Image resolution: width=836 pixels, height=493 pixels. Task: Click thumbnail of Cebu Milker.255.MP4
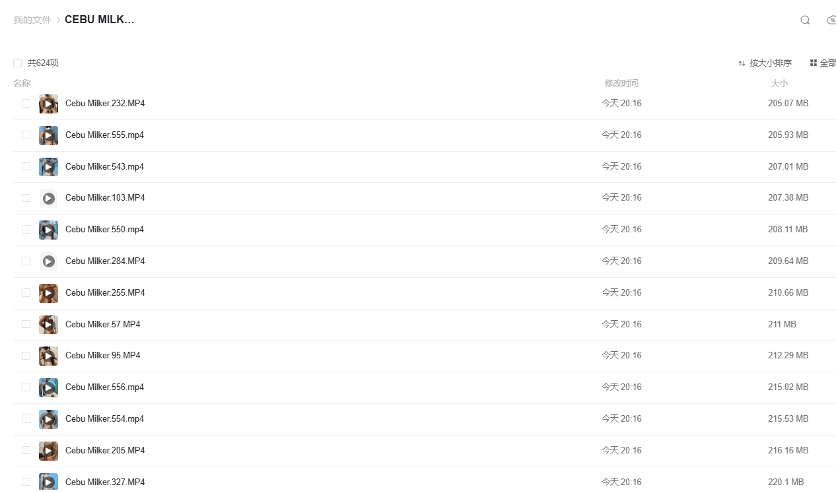(48, 293)
